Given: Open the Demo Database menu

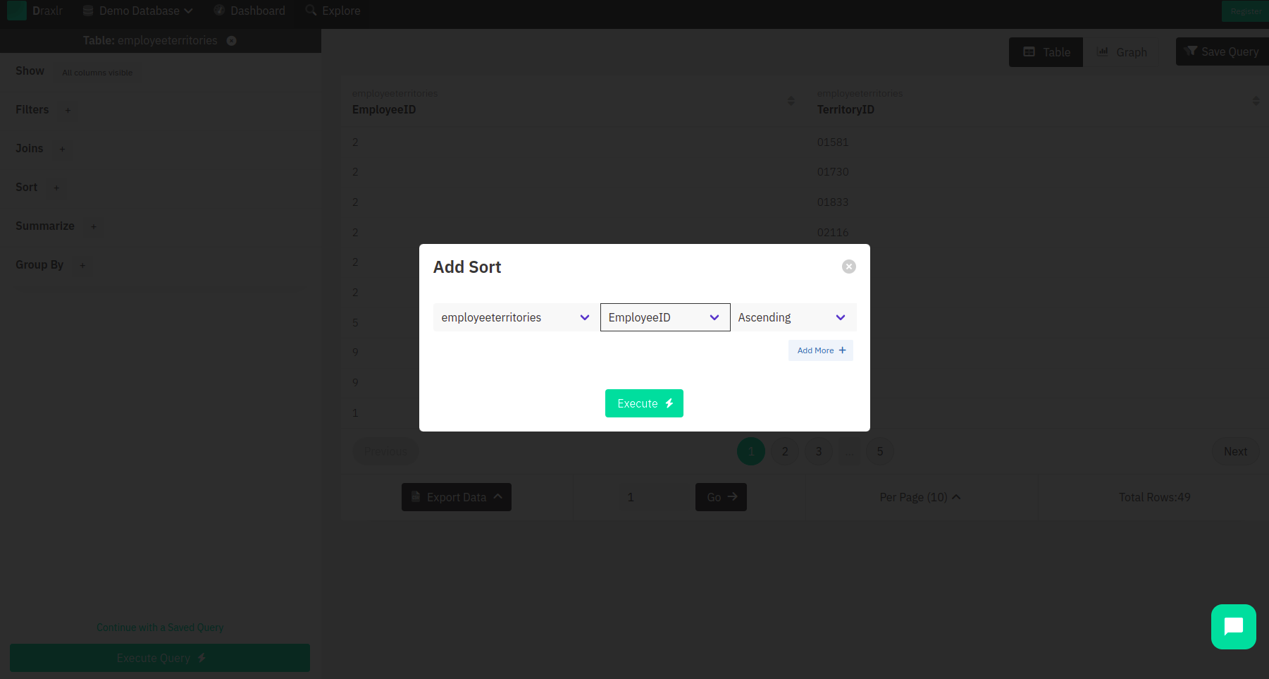Looking at the screenshot, I should pos(138,11).
